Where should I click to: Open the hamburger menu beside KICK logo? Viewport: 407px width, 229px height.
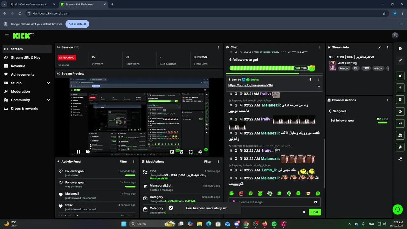[7, 36]
